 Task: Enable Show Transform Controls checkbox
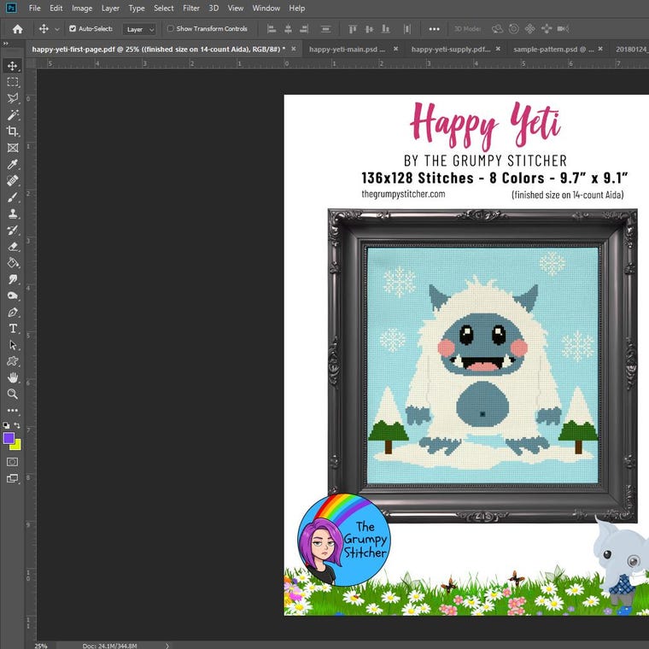pos(170,28)
